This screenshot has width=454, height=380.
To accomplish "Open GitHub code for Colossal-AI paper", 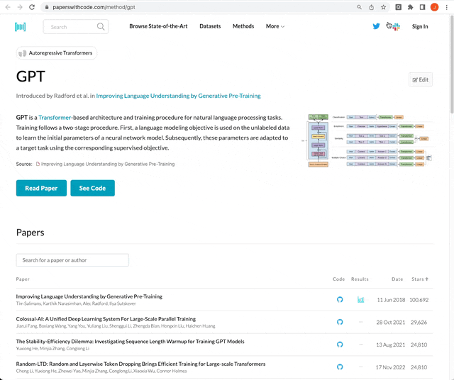I will tap(340, 322).
